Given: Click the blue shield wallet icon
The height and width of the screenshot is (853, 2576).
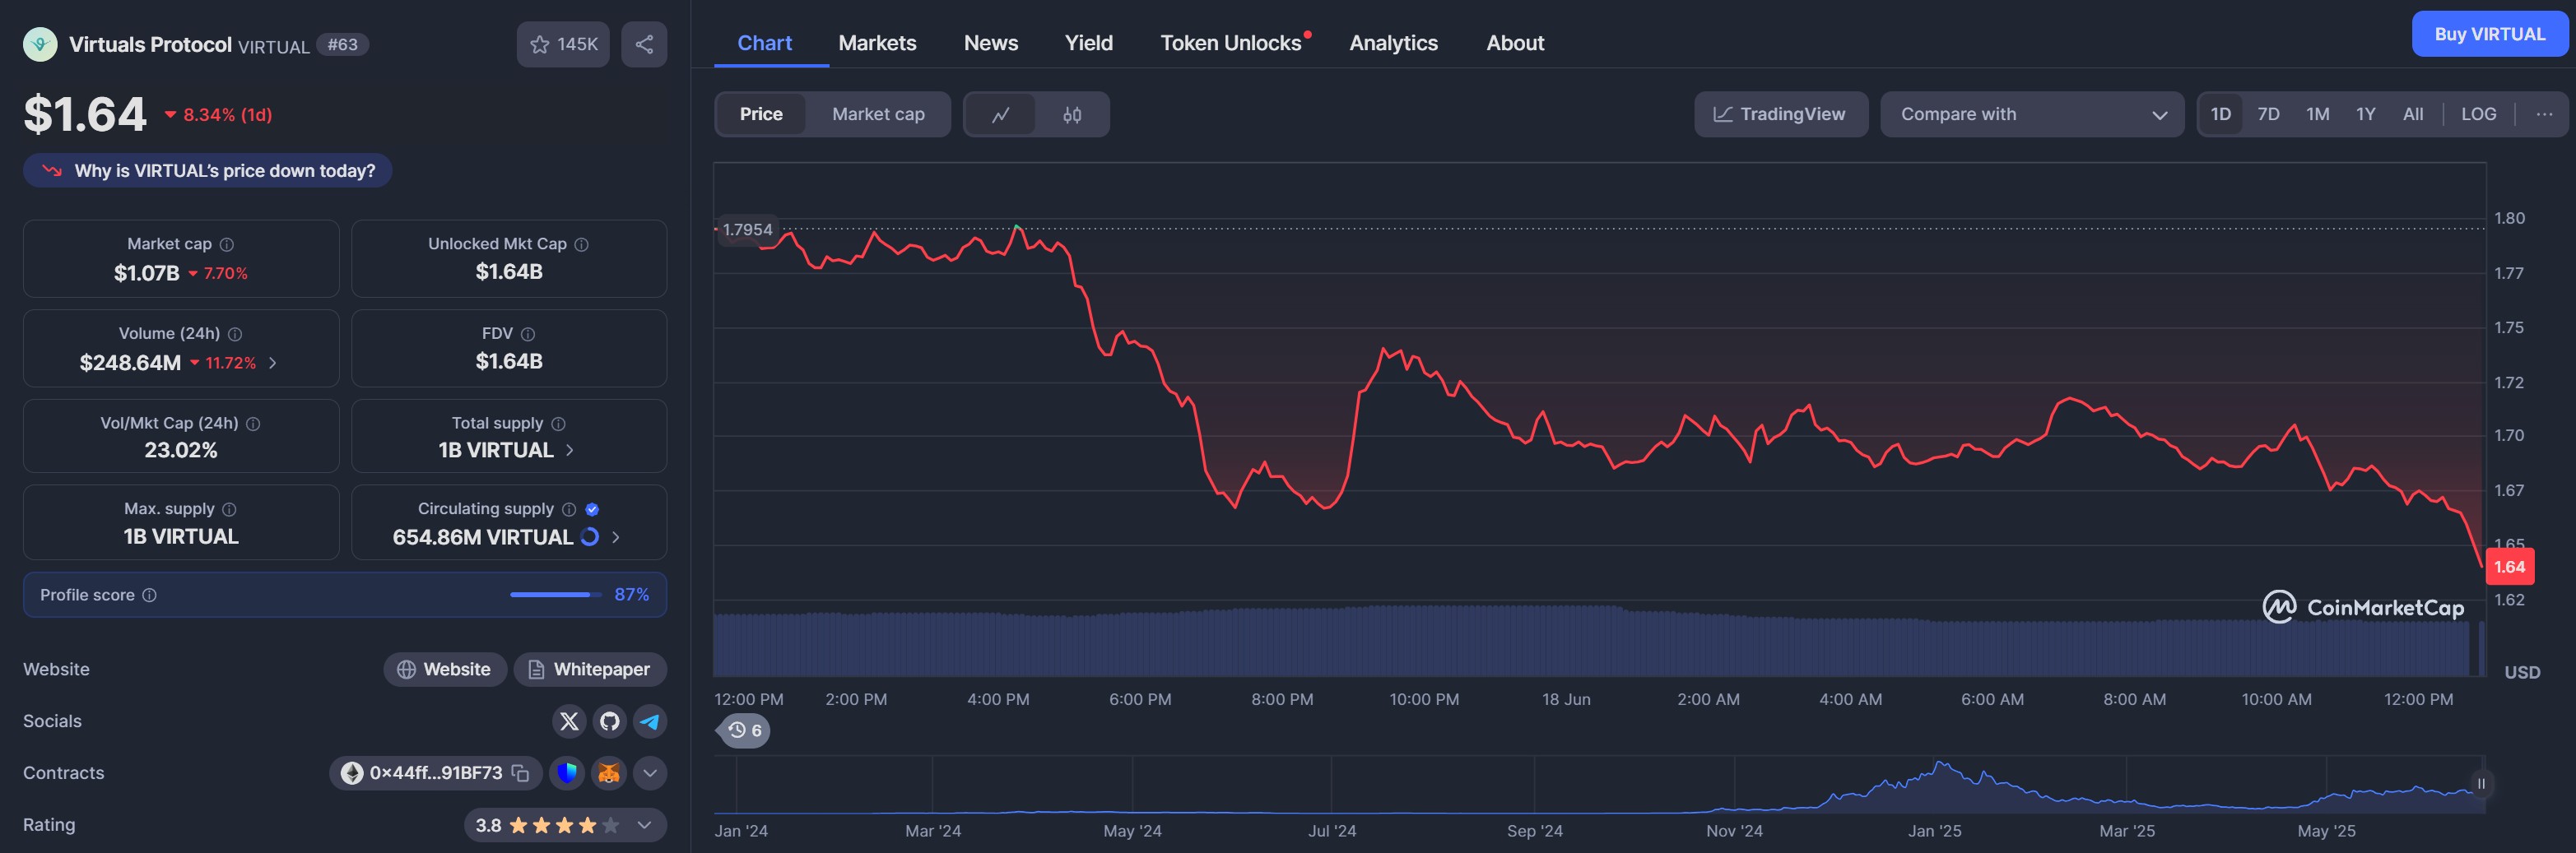Looking at the screenshot, I should [x=567, y=773].
